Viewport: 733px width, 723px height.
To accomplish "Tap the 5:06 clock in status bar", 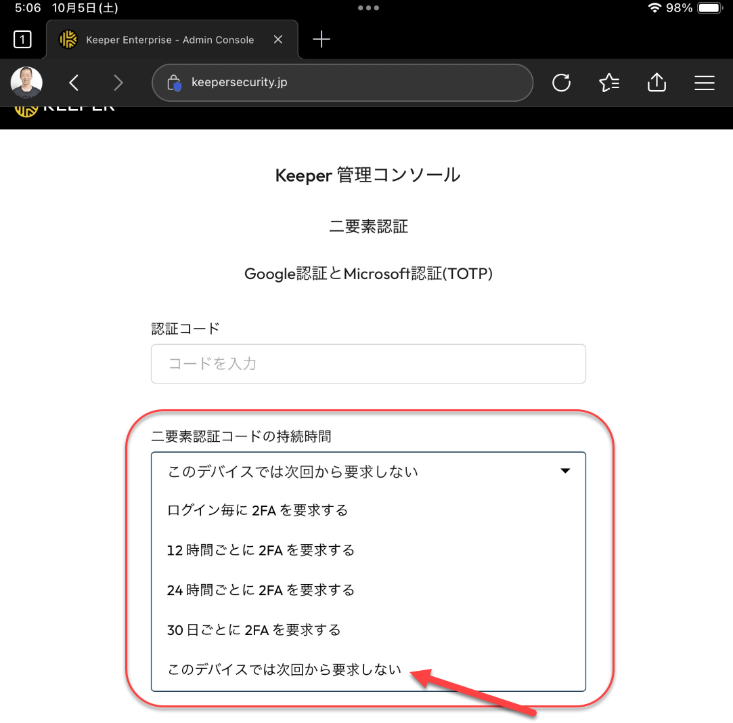I will pos(28,8).
